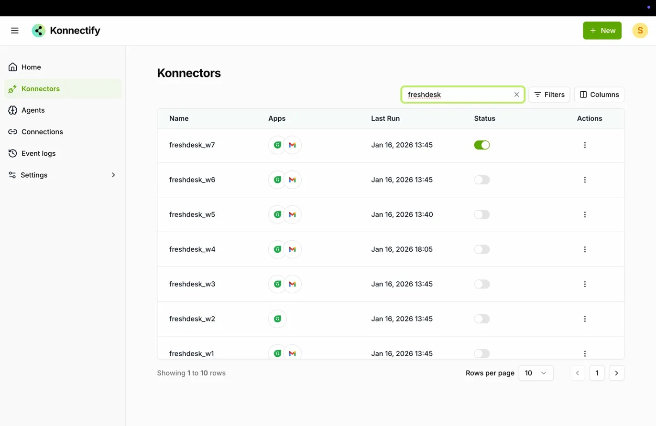Open the freshdesk_w1 konnector name

(192, 354)
